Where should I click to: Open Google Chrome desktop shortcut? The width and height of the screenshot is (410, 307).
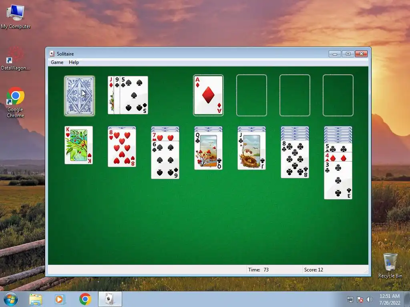point(16,102)
